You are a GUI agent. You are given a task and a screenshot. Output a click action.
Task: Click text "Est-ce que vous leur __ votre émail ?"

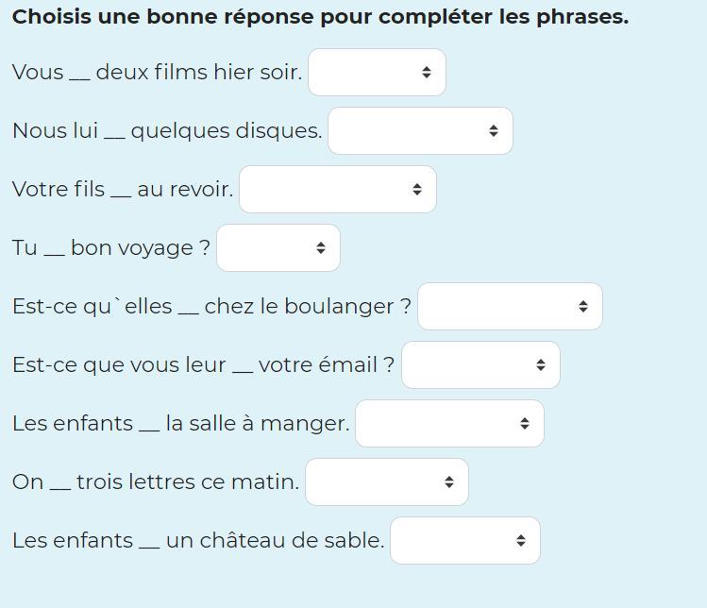pos(203,365)
